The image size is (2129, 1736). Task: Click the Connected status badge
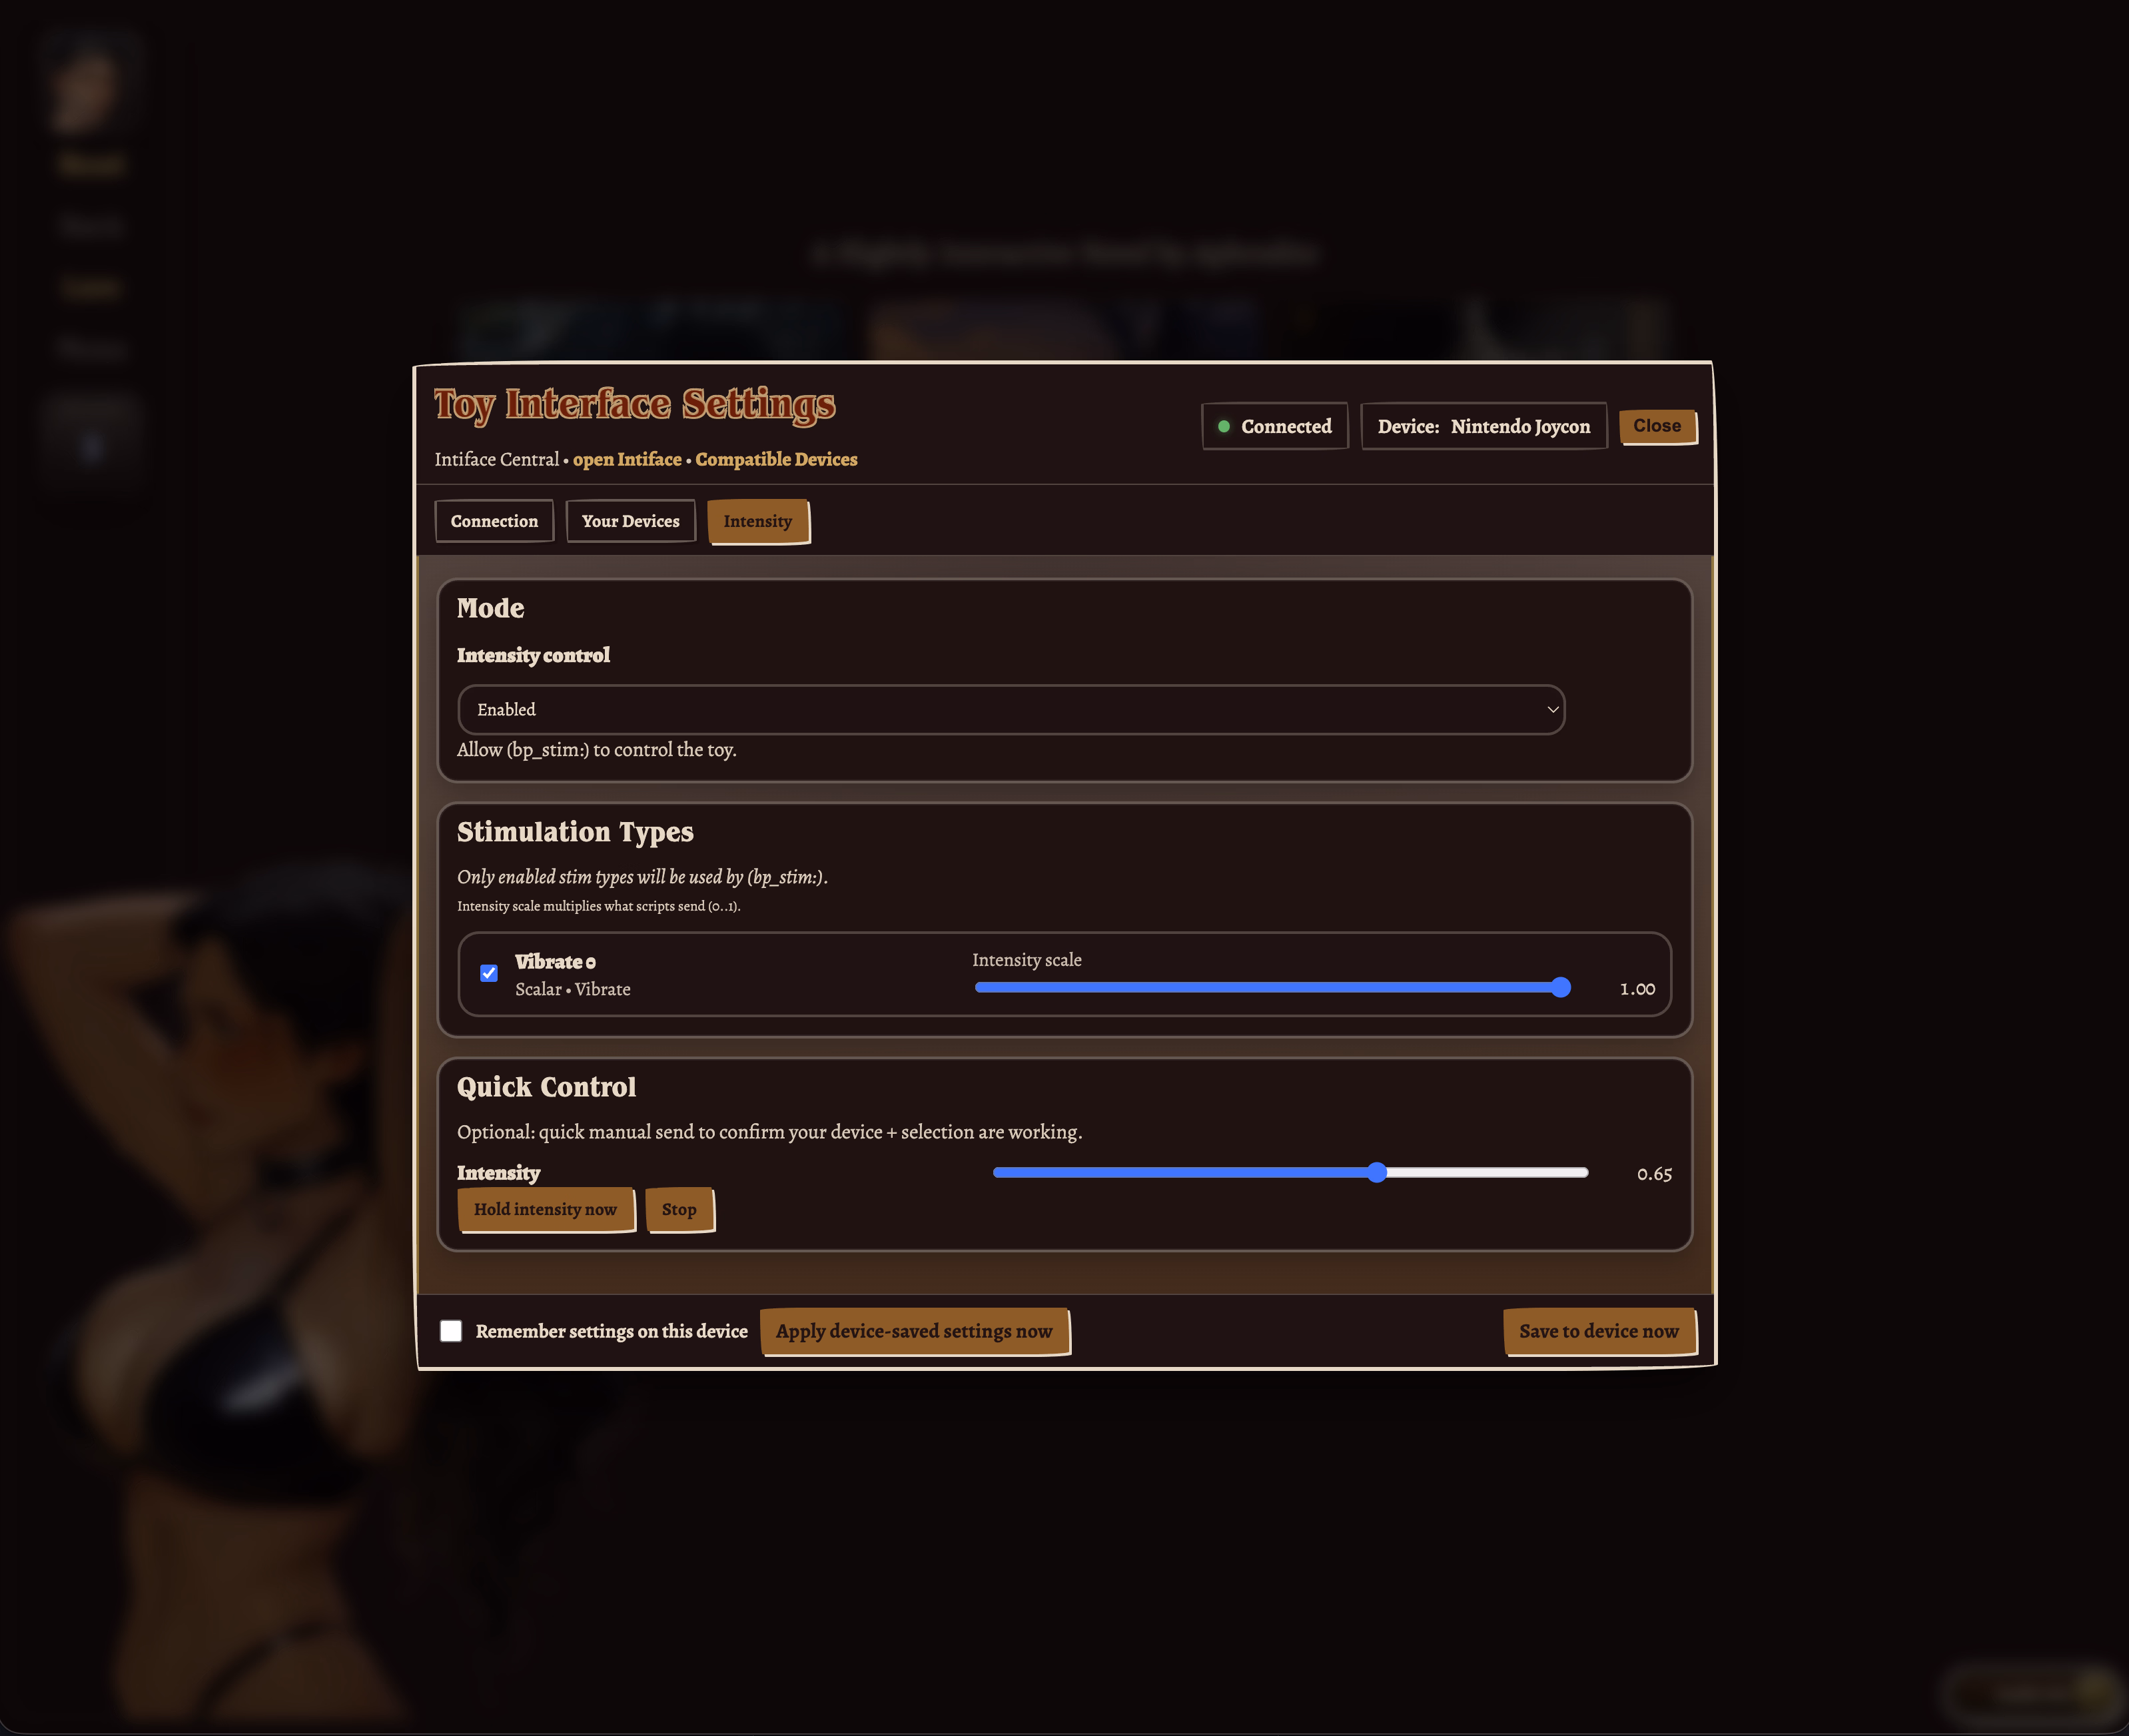coord(1275,426)
